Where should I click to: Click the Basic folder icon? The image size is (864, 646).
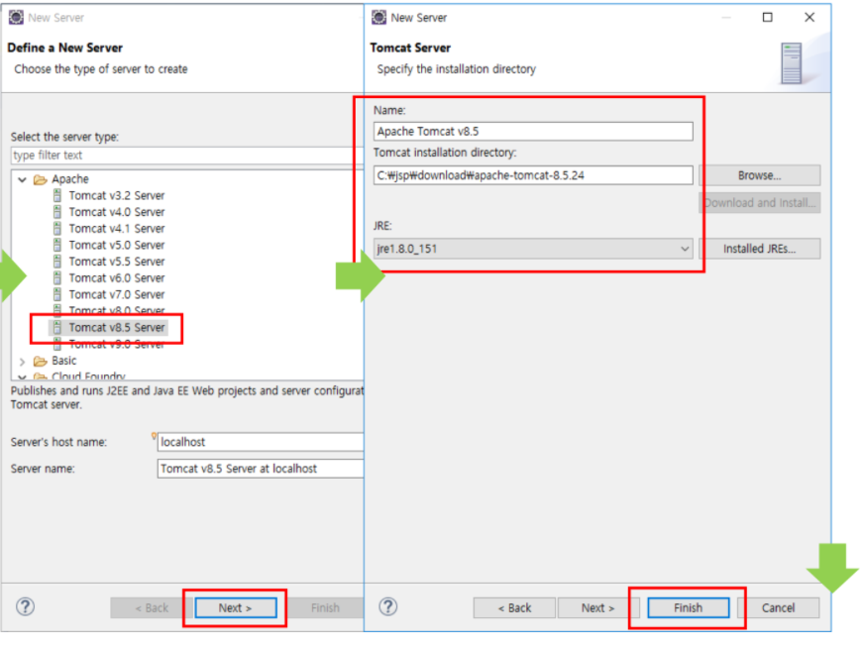(x=41, y=362)
